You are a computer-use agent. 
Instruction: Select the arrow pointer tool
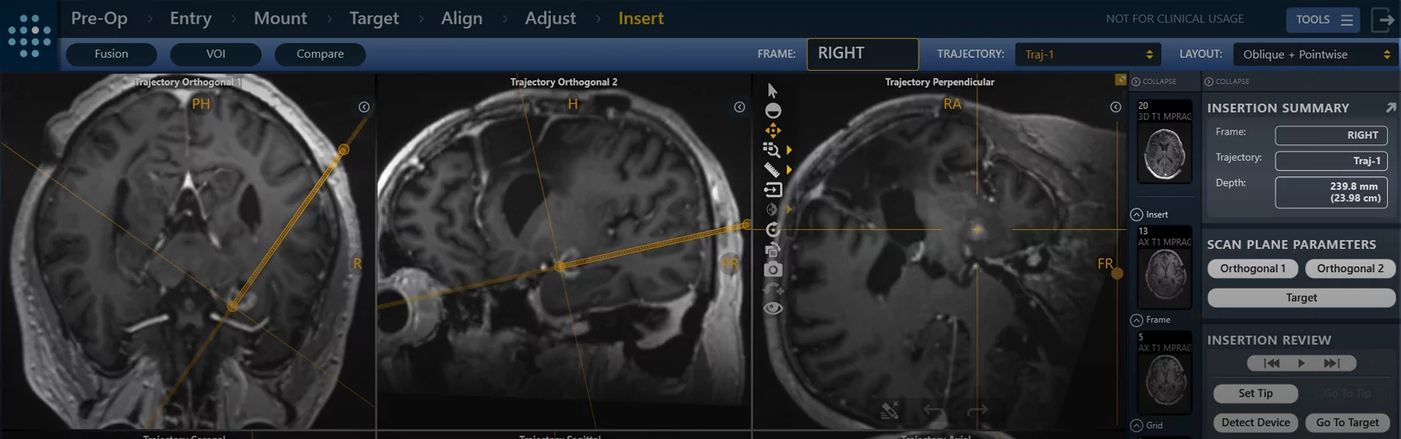pyautogui.click(x=772, y=90)
